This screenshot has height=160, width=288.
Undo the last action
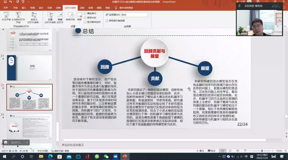(x=10, y=2)
